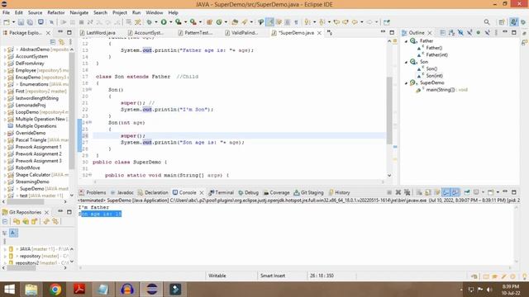Click the Save icon in the toolbar

21,22
